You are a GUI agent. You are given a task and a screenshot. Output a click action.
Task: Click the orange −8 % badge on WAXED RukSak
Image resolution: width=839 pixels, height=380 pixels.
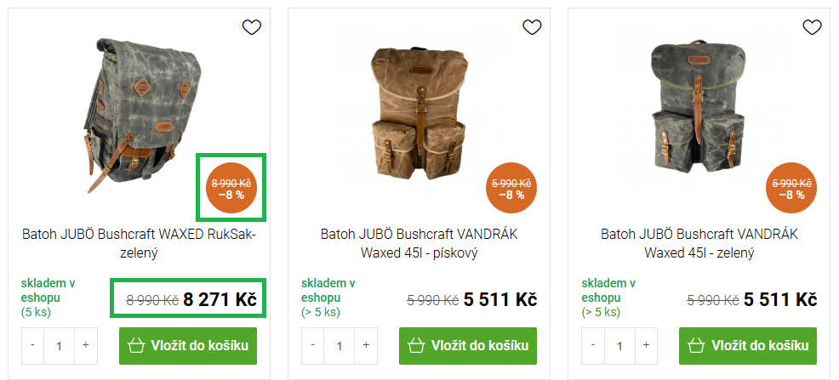pyautogui.click(x=231, y=188)
